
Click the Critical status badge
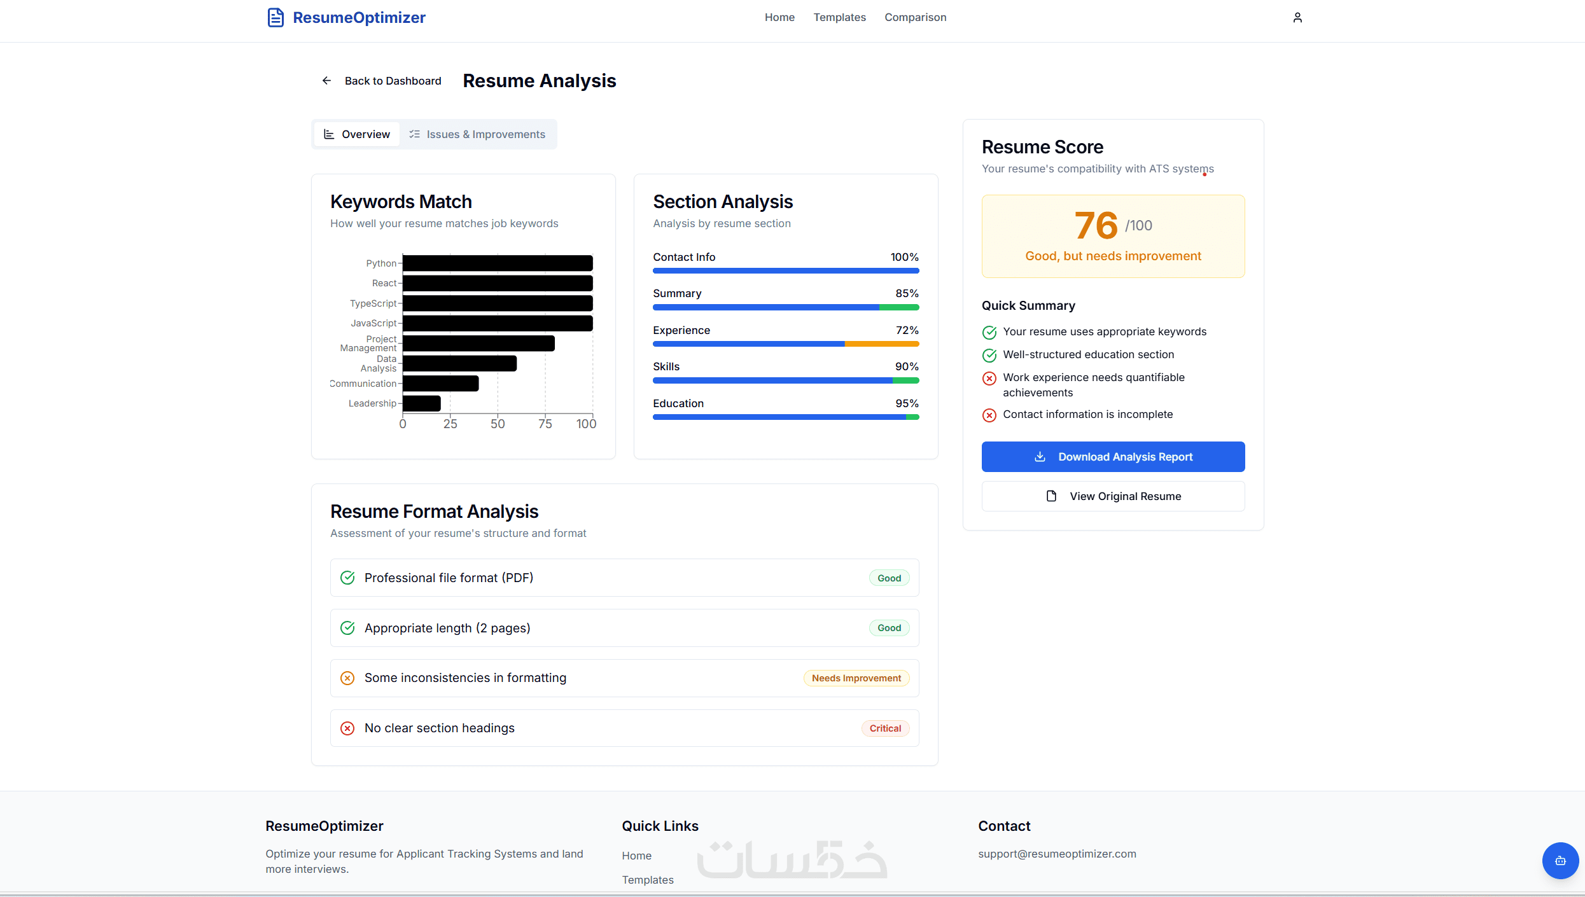pos(885,728)
